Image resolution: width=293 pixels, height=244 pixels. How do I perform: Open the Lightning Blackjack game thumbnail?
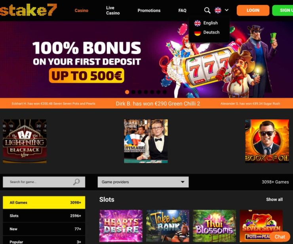click(25, 141)
